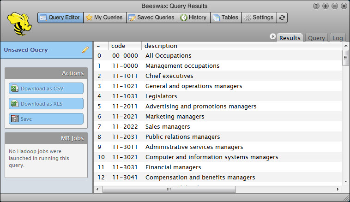350x202 pixels.
Task: Click the pencil icon to edit Unsaved Query
Action: [85, 50]
